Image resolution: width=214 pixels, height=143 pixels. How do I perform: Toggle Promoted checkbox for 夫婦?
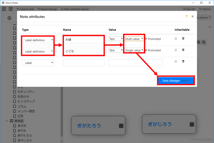(x=146, y=39)
